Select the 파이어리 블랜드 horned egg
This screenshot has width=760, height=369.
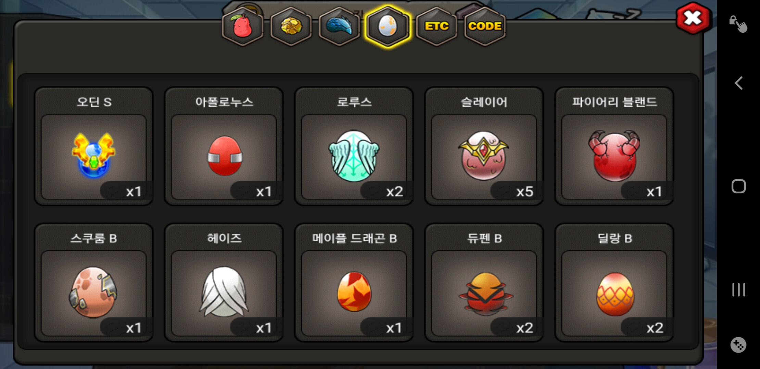tap(614, 146)
